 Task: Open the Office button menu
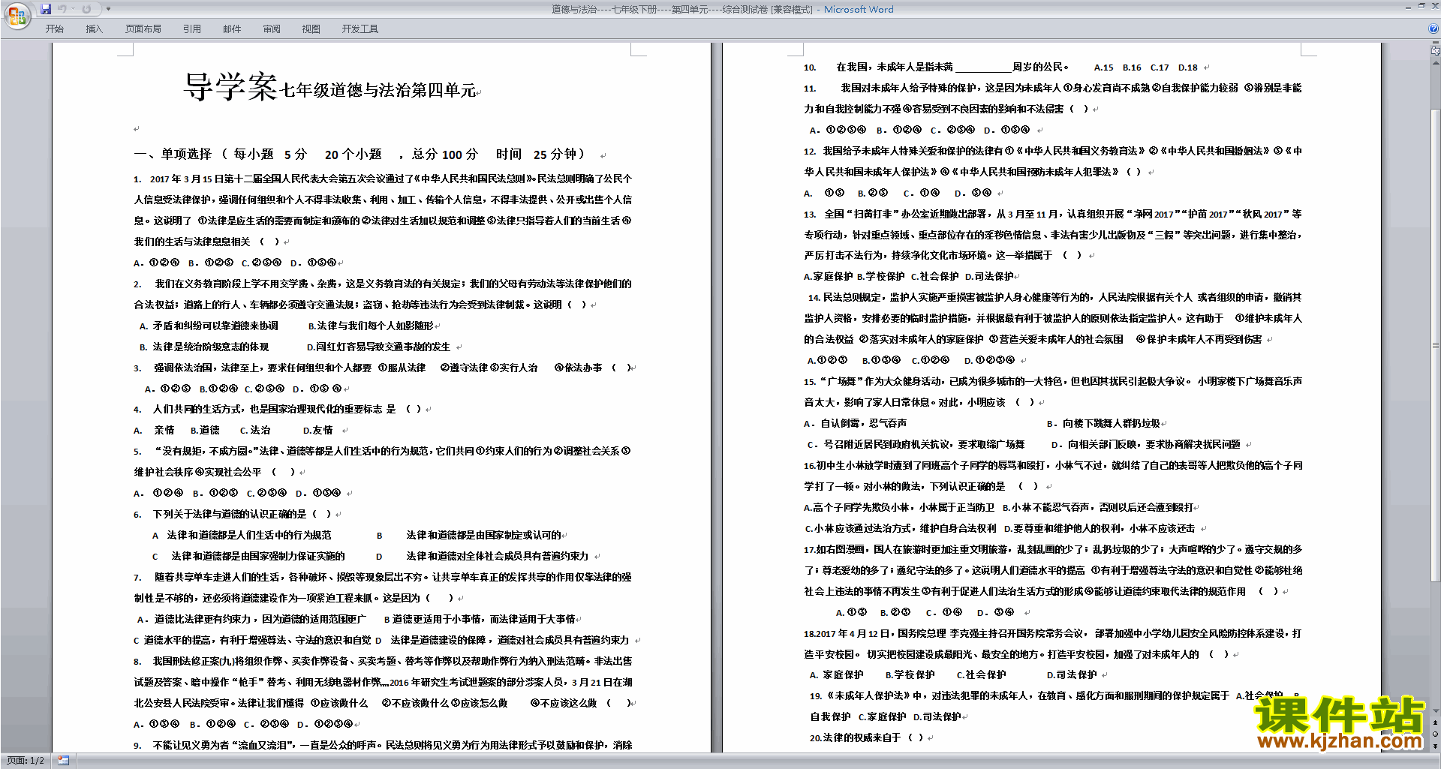tap(17, 15)
